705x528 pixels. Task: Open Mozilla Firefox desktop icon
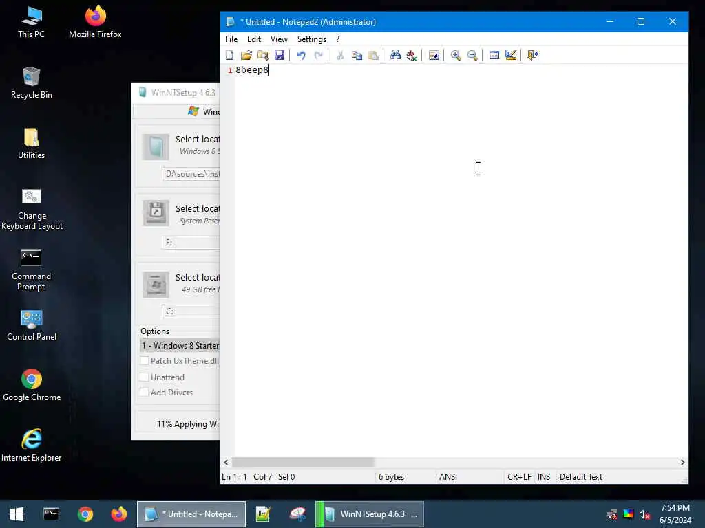[x=95, y=23]
